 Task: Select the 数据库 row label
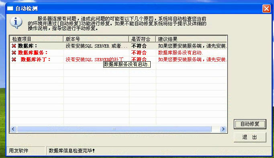(x=27, y=46)
